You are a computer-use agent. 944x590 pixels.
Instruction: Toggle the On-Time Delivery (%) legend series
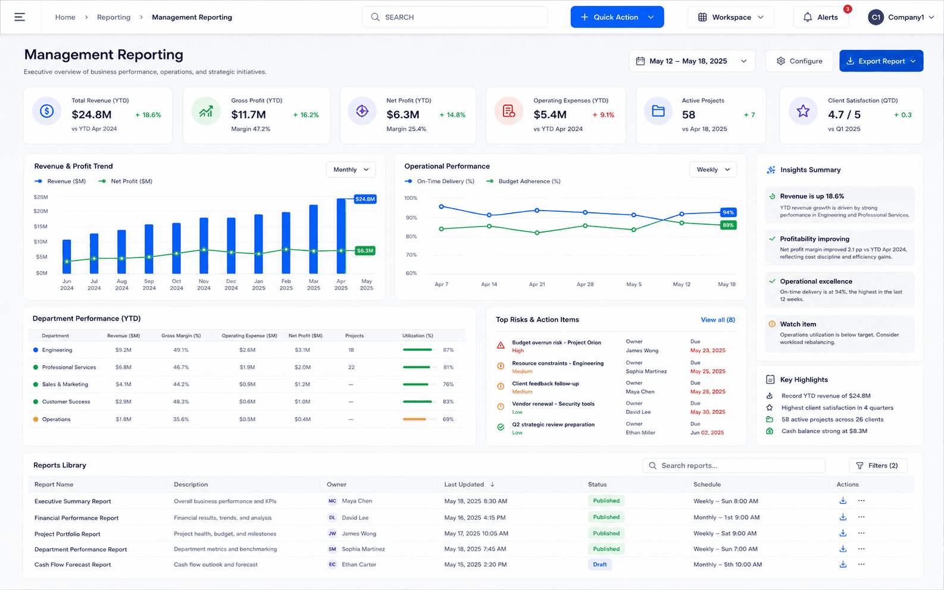tap(439, 181)
